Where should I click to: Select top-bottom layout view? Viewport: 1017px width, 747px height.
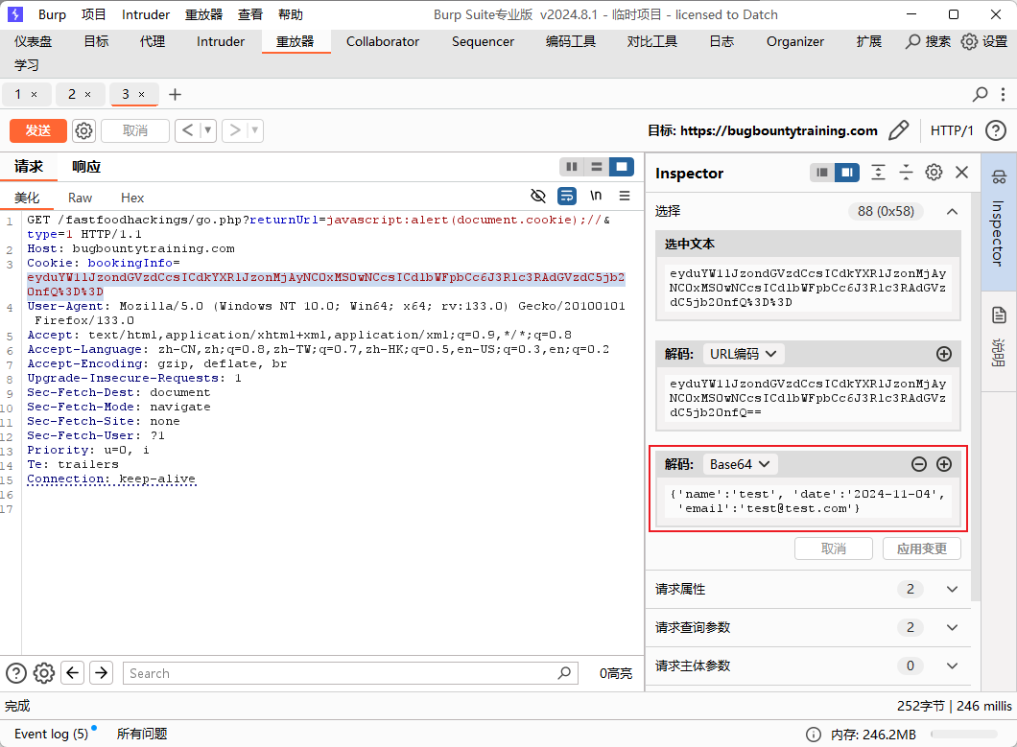tap(597, 167)
